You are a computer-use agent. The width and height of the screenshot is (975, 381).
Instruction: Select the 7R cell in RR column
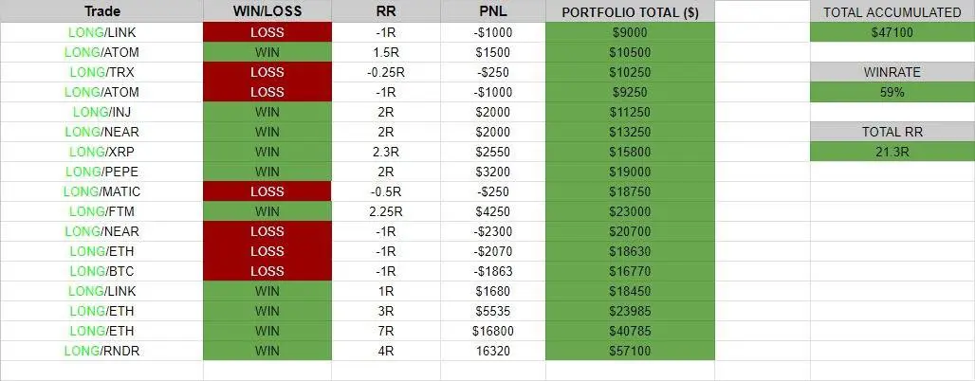386,331
